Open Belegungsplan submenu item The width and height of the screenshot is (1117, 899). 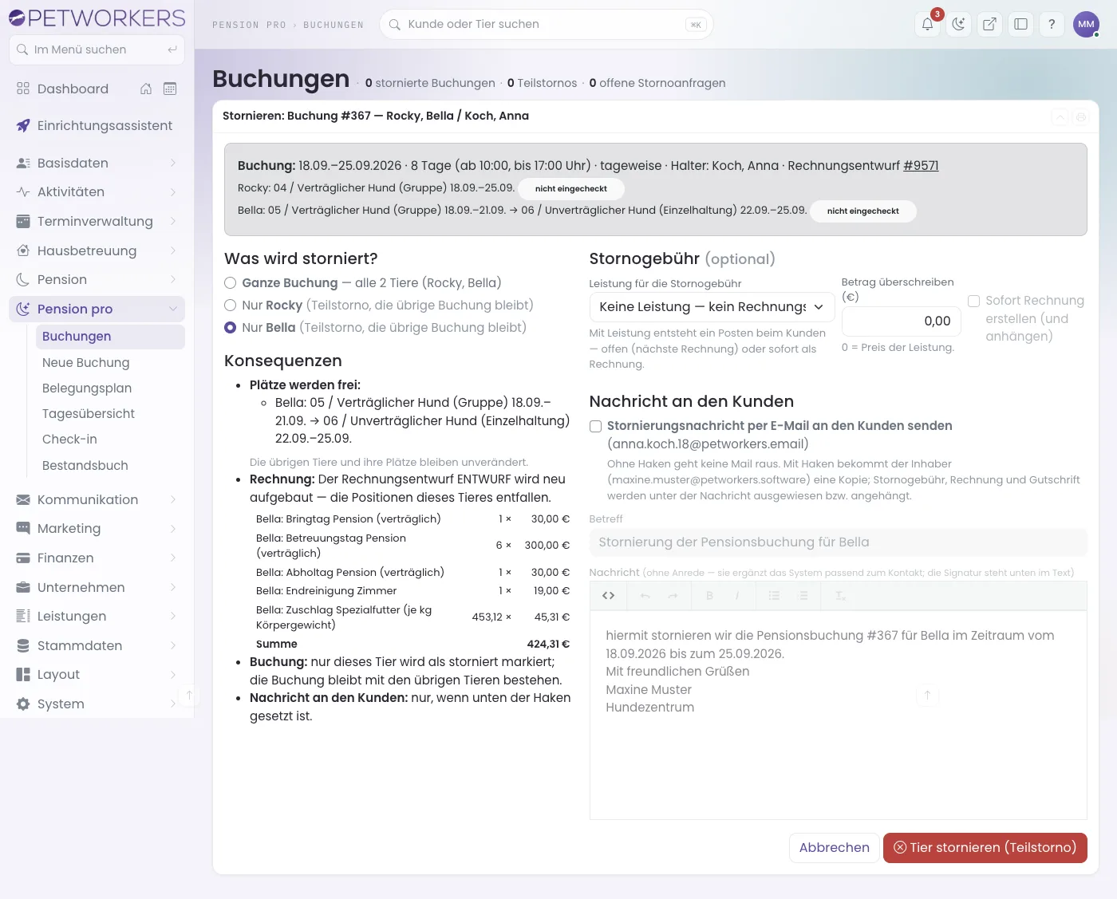110,388
